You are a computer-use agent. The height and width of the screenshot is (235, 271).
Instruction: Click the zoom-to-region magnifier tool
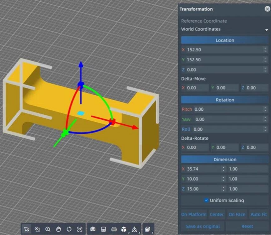coord(37,229)
